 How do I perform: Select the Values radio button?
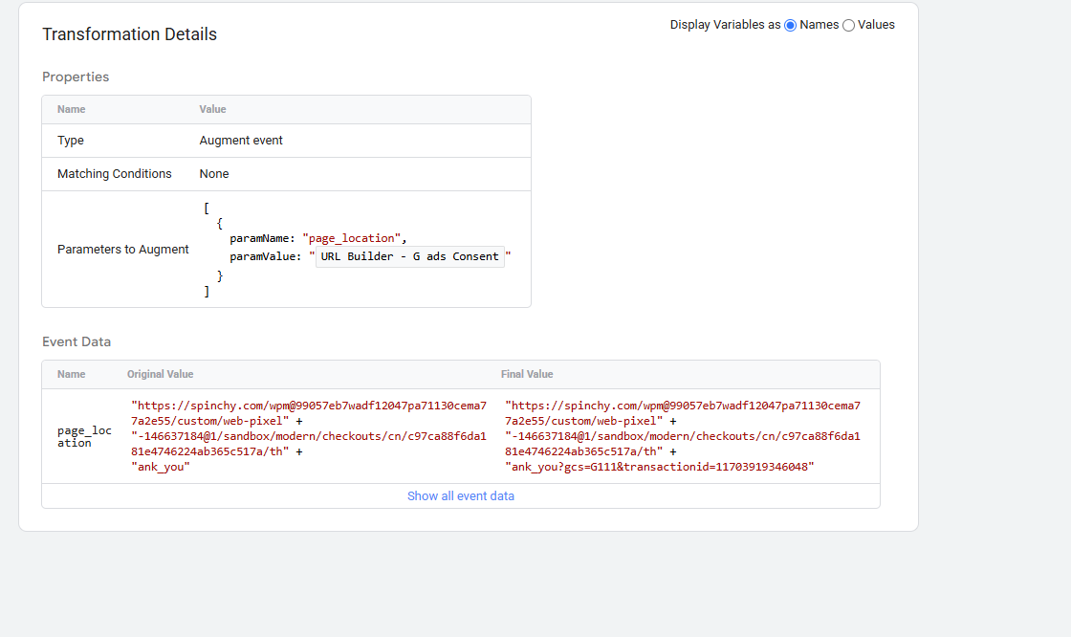click(x=848, y=25)
